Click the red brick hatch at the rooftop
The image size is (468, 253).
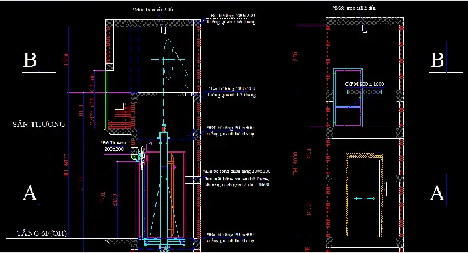pos(121,116)
